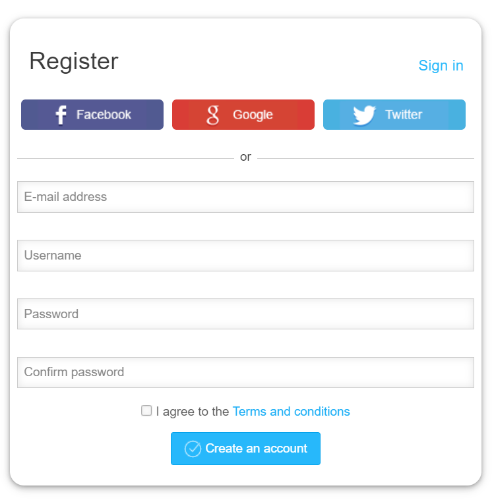Open the Terms and conditions link
Screen dimensions: 494x500
pyautogui.click(x=292, y=412)
